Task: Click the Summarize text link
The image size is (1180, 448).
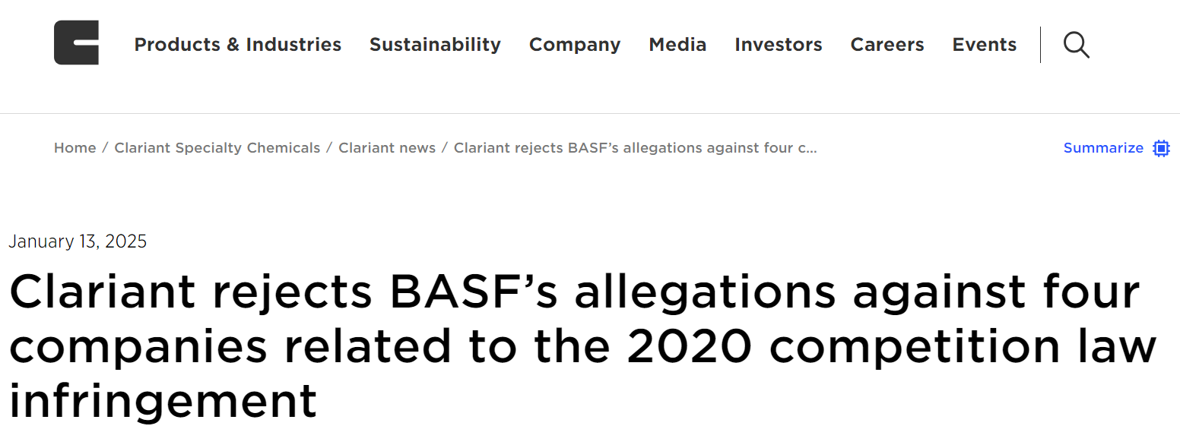Action: (1103, 148)
